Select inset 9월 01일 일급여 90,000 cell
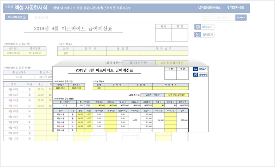Image resolution: width=275 pixels, height=167 pixels. pyautogui.click(x=147, y=114)
